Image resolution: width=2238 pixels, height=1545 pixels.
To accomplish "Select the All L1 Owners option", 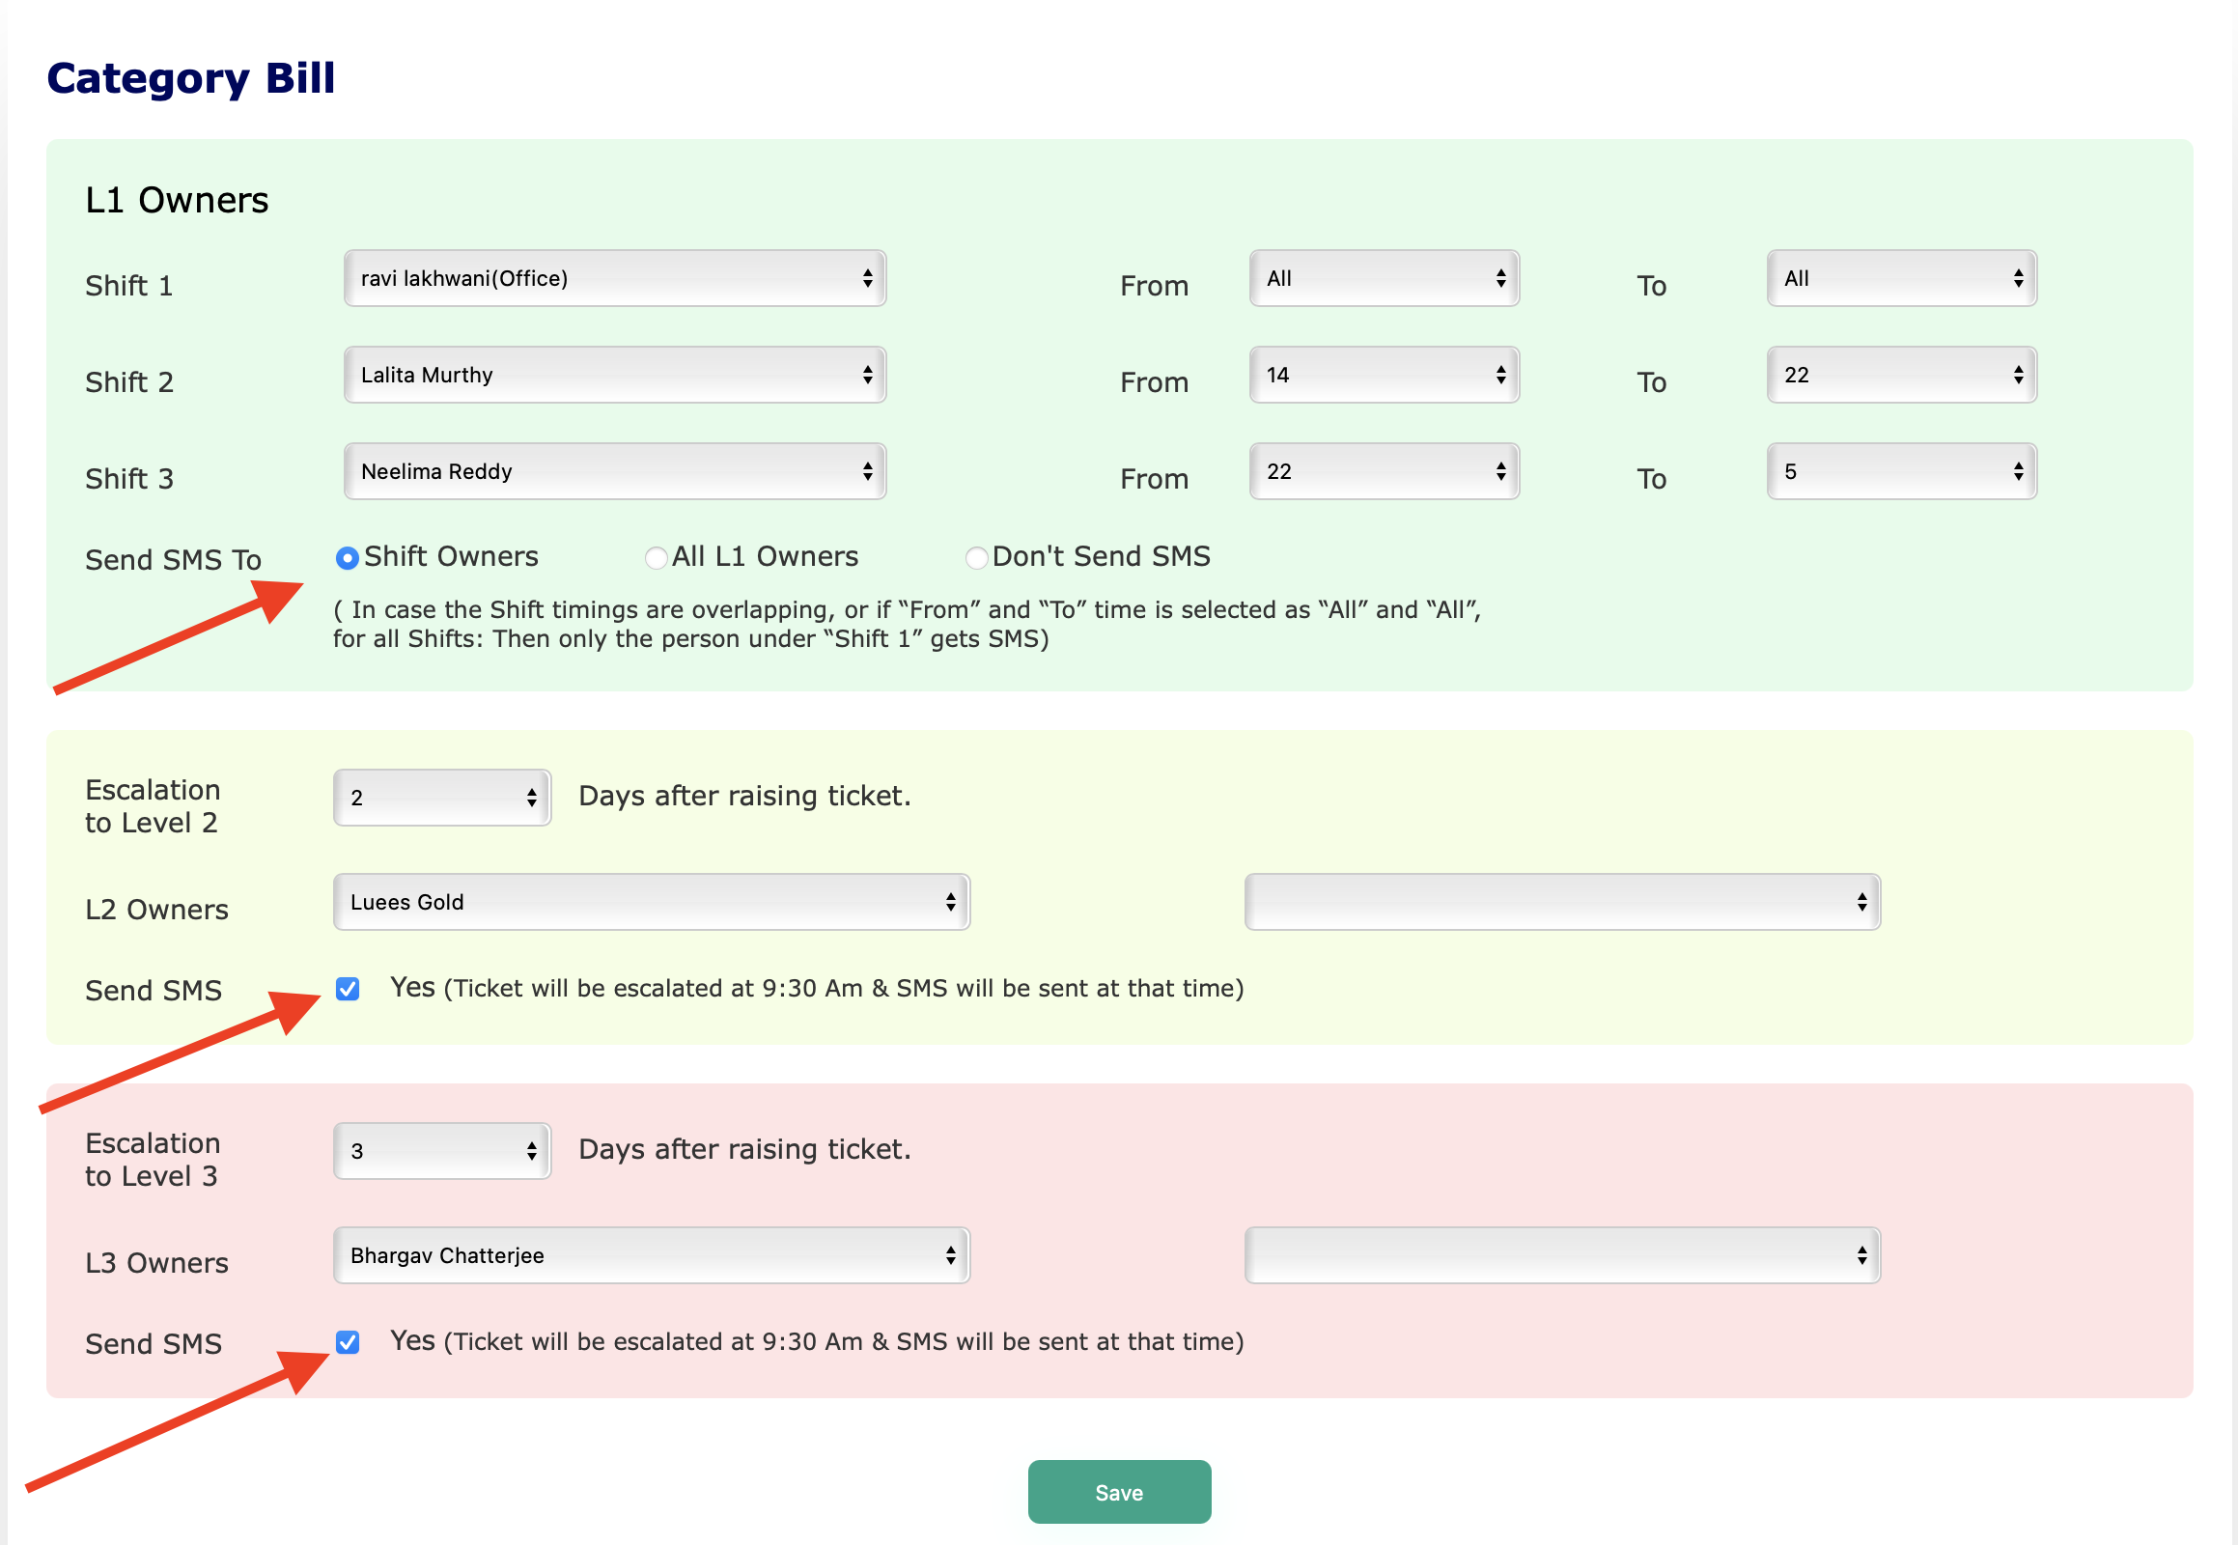I will click(656, 558).
